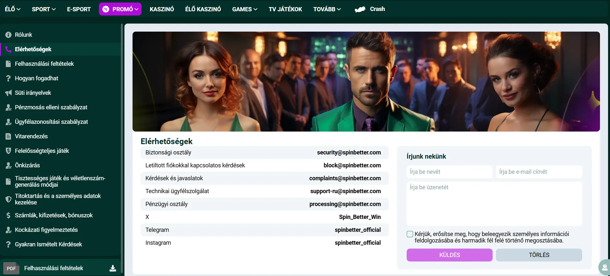Image resolution: width=610 pixels, height=276 pixels.
Task: Open the Önkizárás page
Action: pos(27,165)
